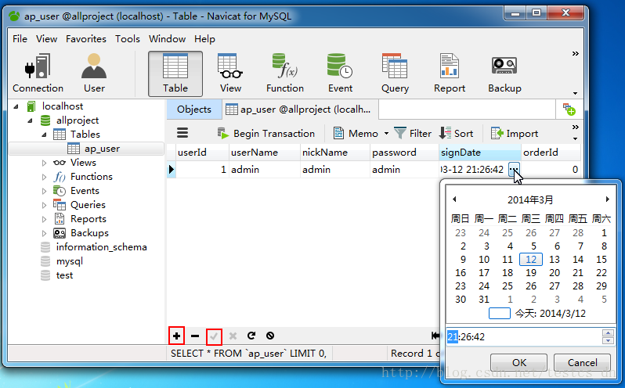Viewport: 625px width, 388px height.
Task: Click the Import toolbar button
Action: 515,133
